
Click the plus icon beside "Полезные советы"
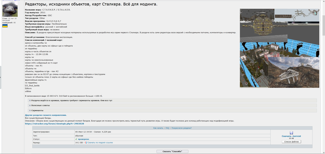tap(30, 105)
